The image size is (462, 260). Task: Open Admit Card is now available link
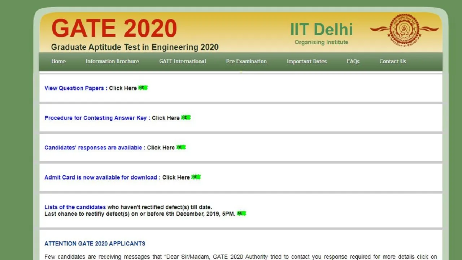pos(101,177)
